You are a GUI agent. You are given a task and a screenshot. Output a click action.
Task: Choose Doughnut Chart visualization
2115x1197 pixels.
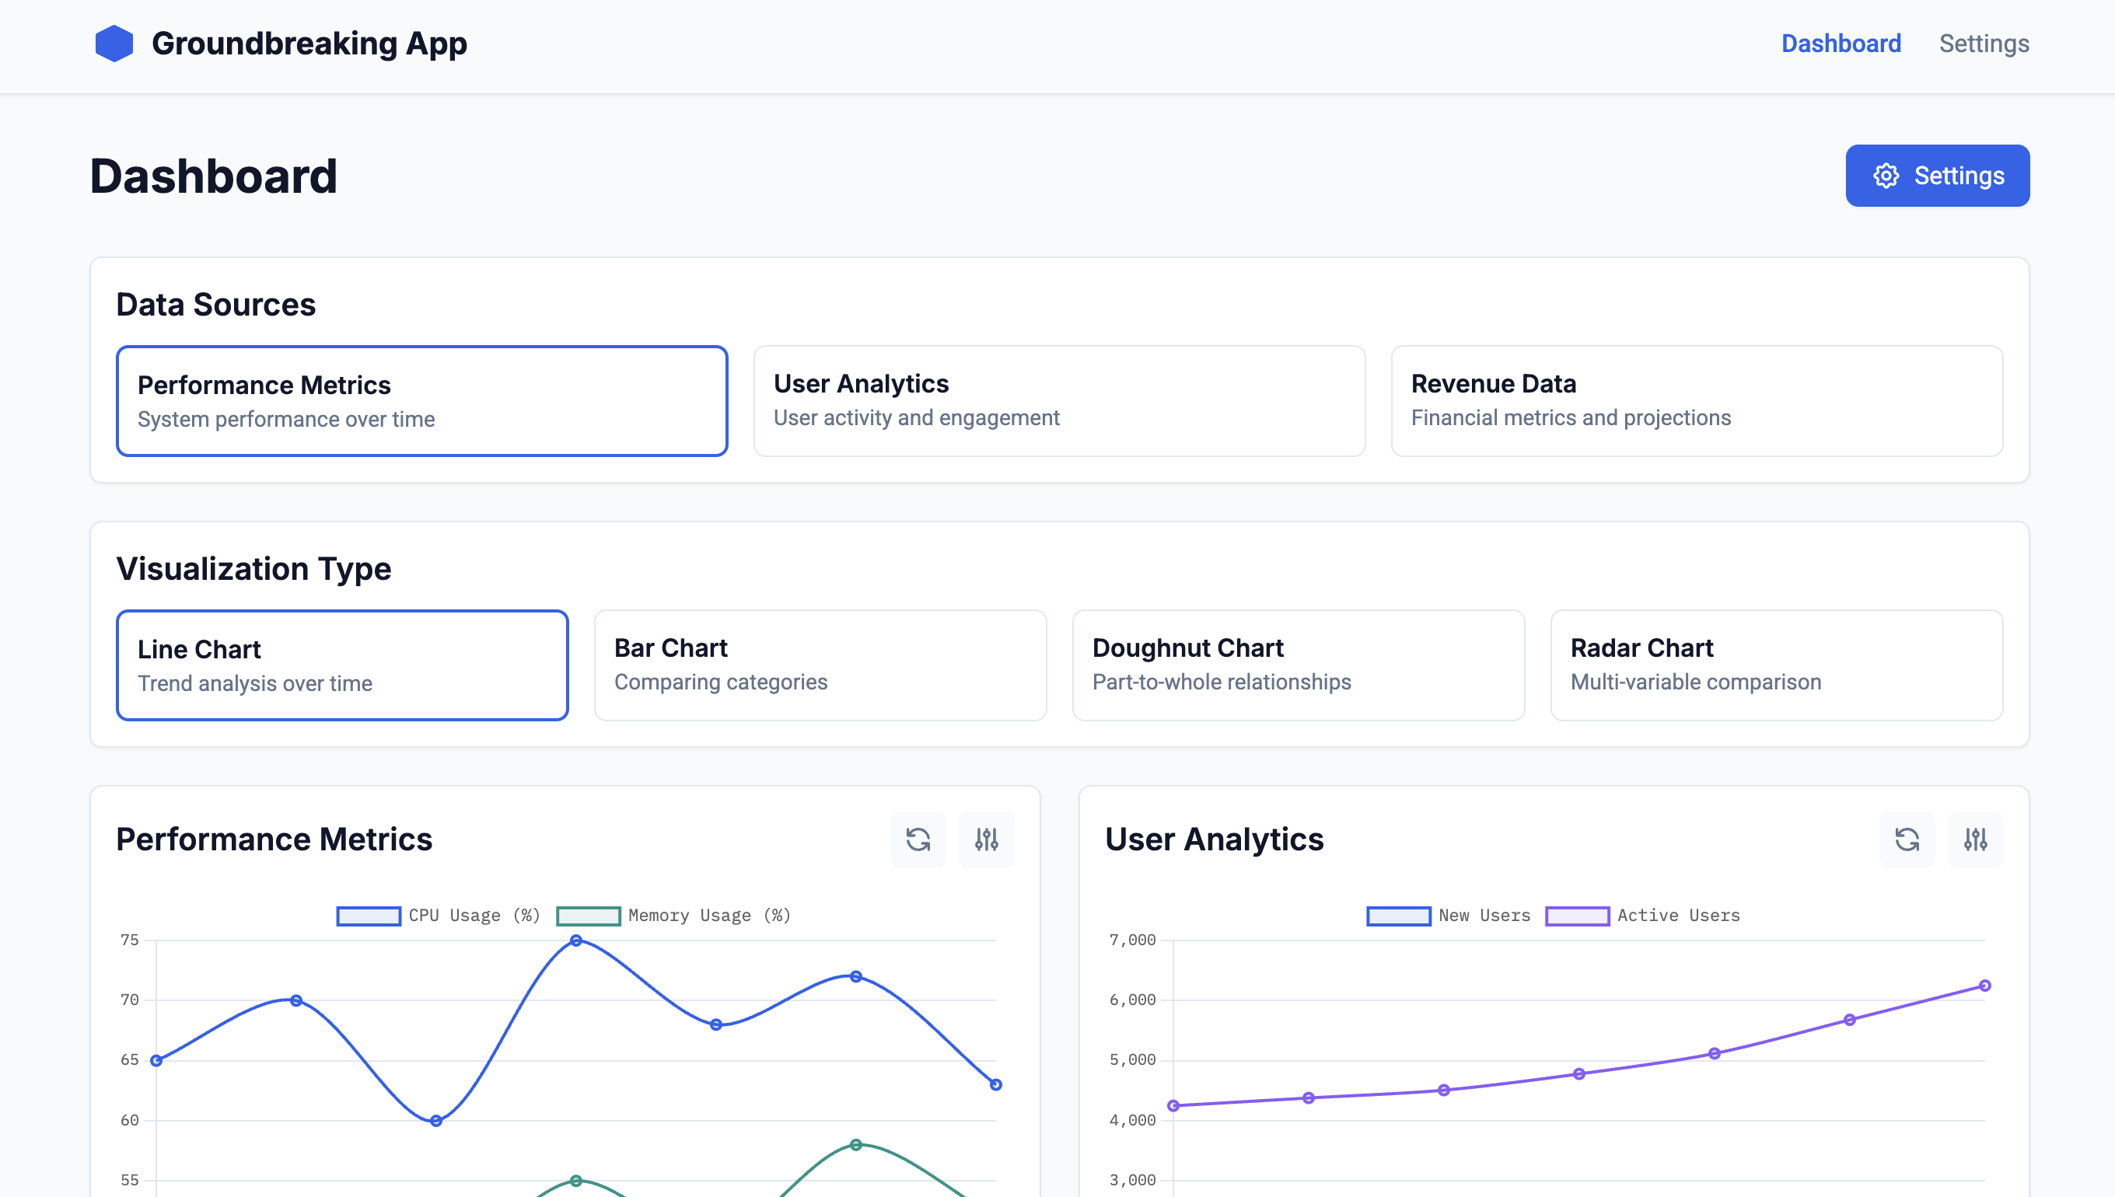tap(1299, 665)
